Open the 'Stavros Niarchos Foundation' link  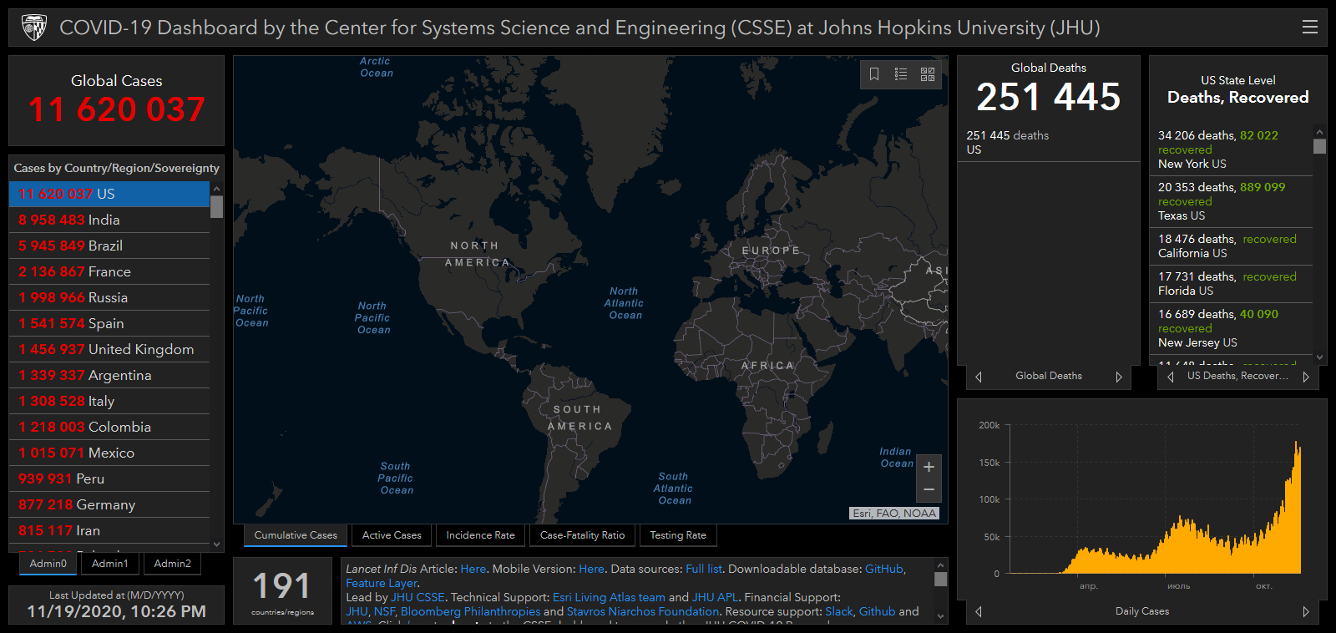pos(643,611)
